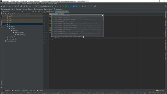Open the Event Log

point(160,91)
